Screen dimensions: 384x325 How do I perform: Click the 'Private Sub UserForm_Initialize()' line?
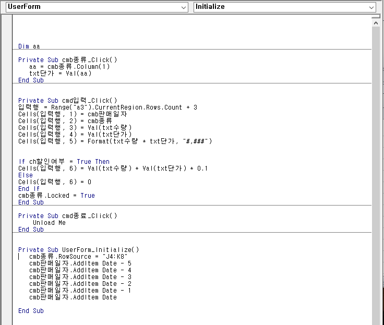pos(78,250)
